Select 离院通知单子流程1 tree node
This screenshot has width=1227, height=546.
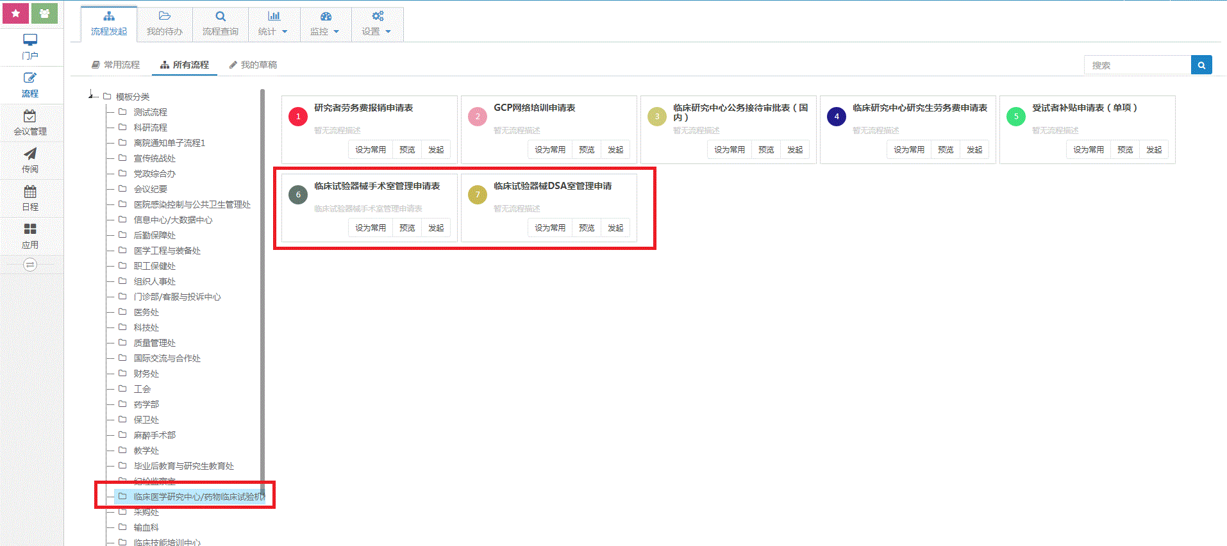(169, 143)
